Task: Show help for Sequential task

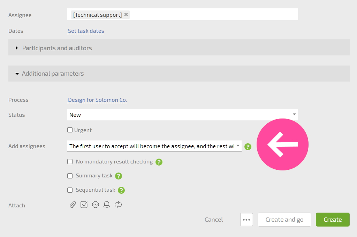Action: click(x=121, y=190)
